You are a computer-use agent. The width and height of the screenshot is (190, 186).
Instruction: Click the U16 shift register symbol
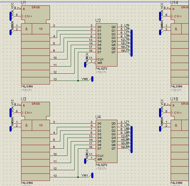tap(180, 141)
